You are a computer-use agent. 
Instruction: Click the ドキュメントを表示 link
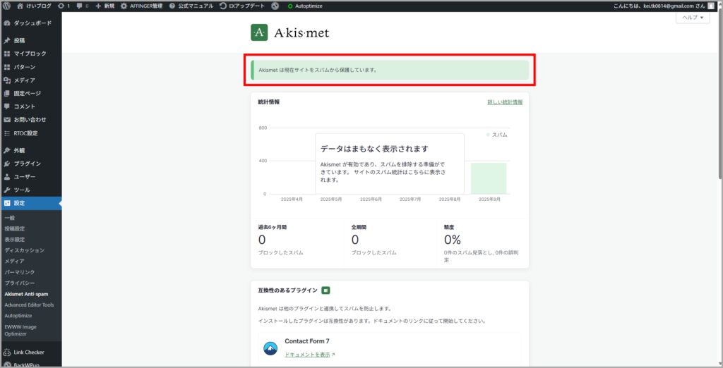(x=309, y=355)
